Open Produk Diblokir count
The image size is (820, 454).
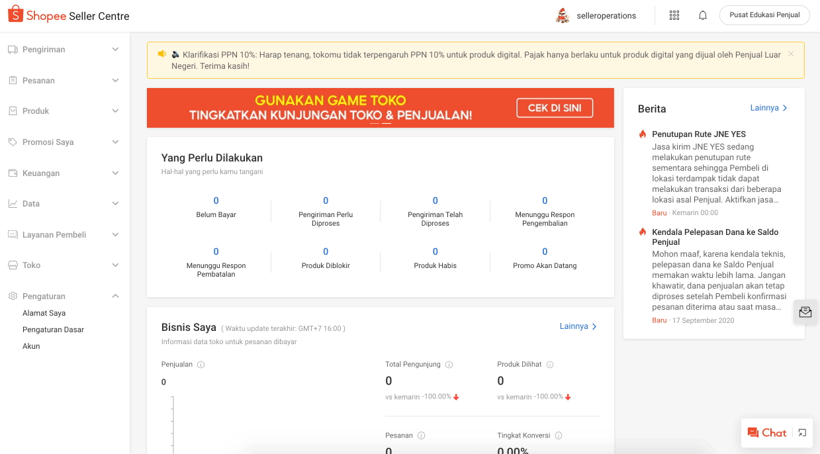[326, 251]
